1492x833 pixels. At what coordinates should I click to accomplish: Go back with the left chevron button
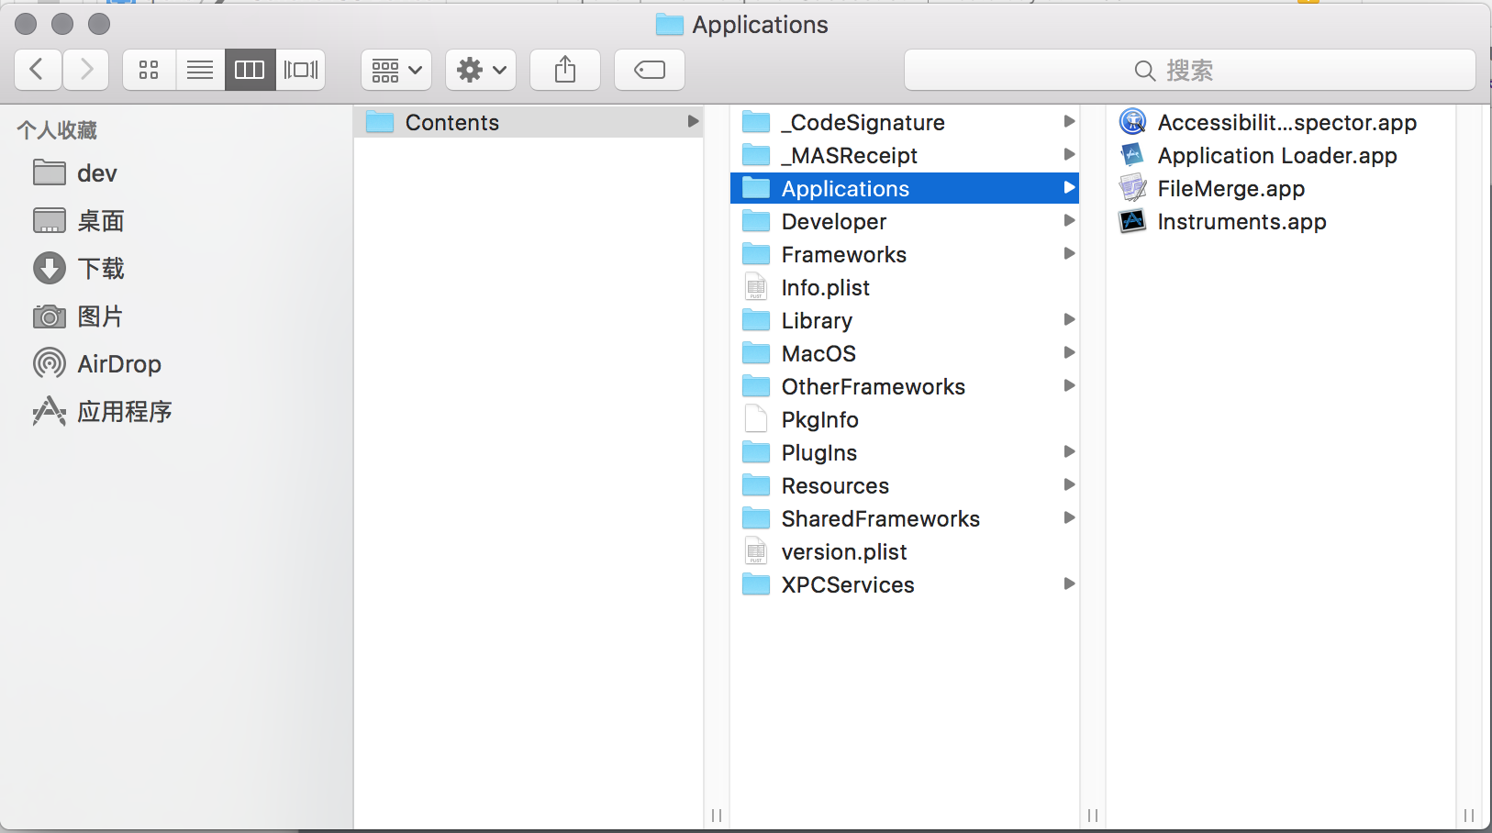pyautogui.click(x=38, y=70)
